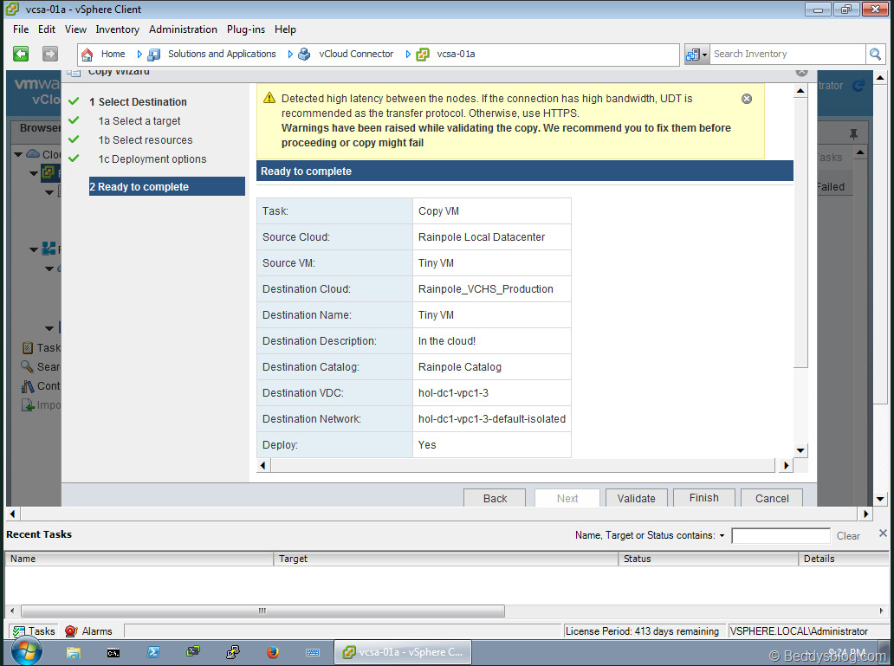The height and width of the screenshot is (666, 894).
Task: Open the View menu
Action: coord(76,29)
